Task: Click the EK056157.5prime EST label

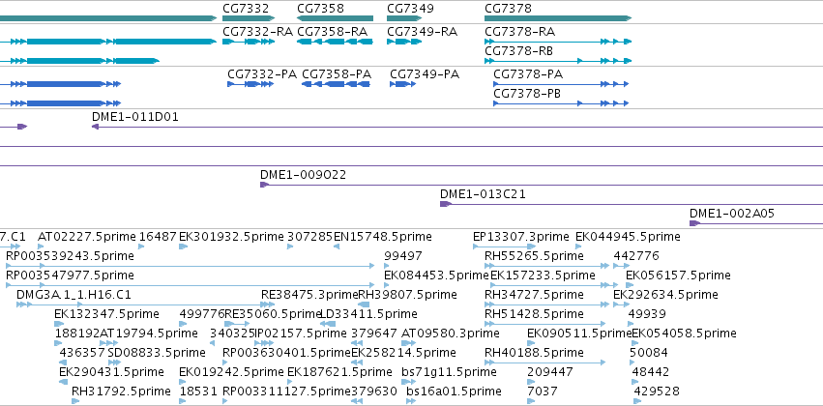Action: tap(678, 275)
